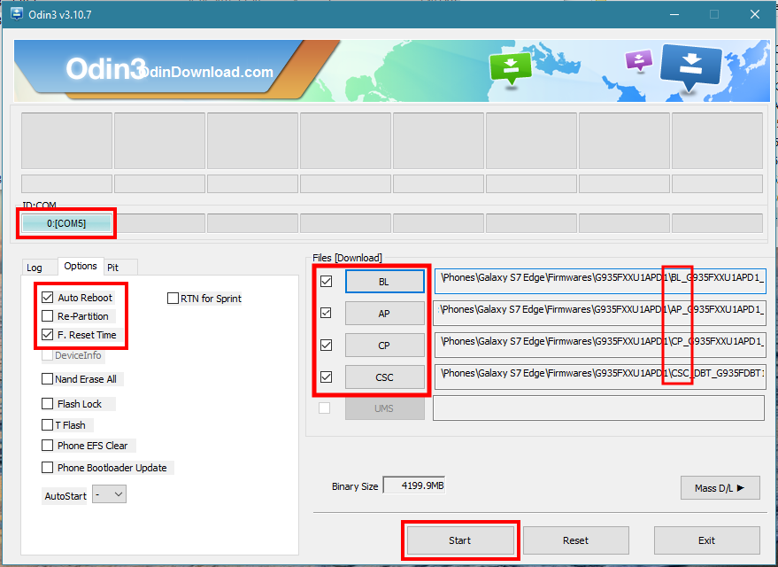
Task: Expand the Mass D/L option
Action: pos(720,487)
